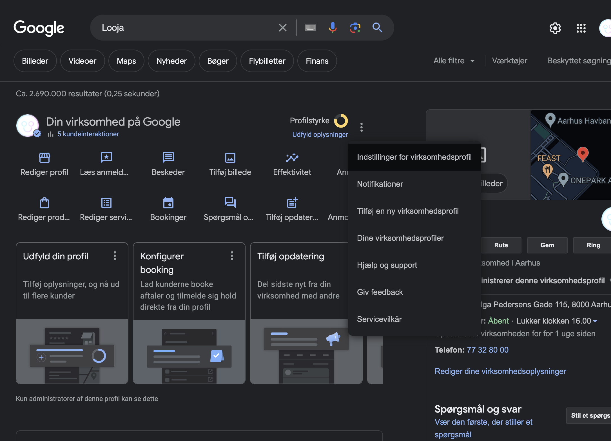611x441 pixels.
Task: Start voice search with the microphone icon
Action: point(333,28)
